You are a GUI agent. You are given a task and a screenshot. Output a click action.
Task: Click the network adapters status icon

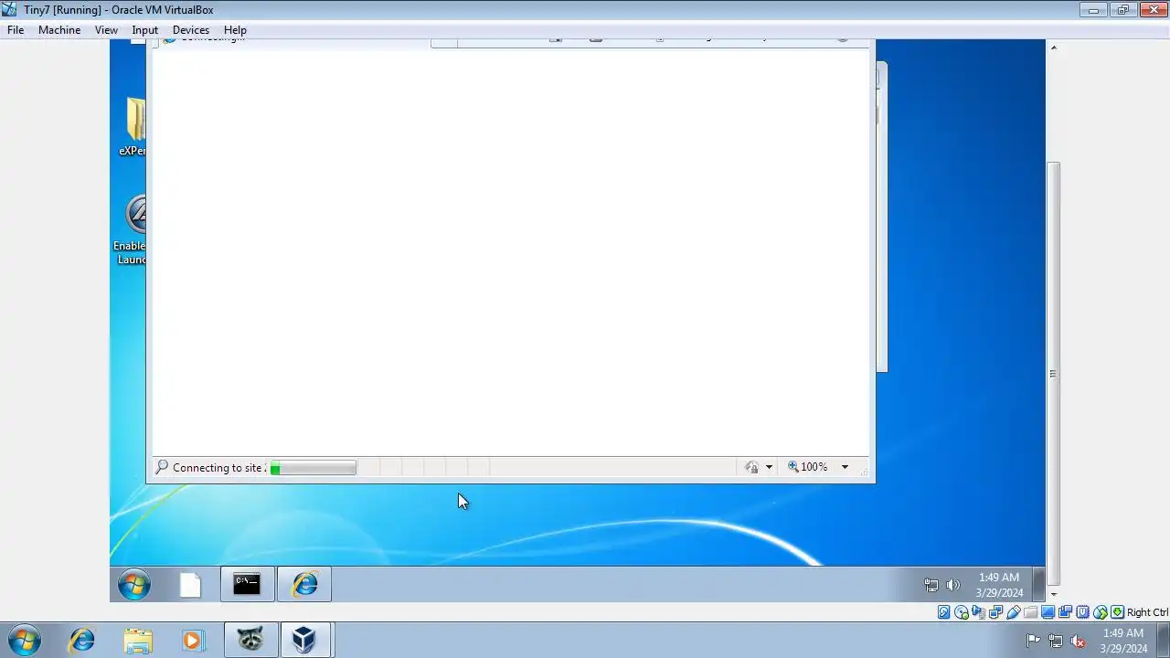(x=996, y=612)
